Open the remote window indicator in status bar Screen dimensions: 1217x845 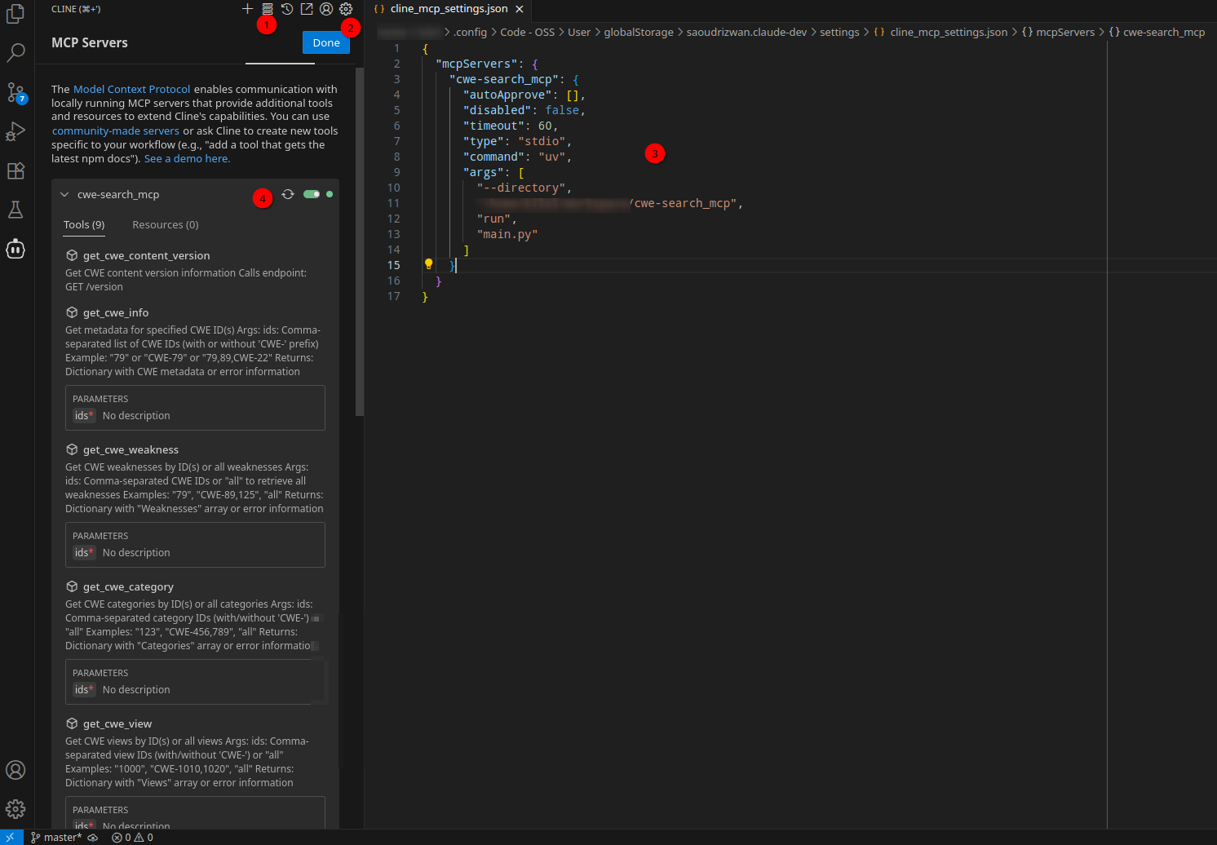tap(11, 838)
